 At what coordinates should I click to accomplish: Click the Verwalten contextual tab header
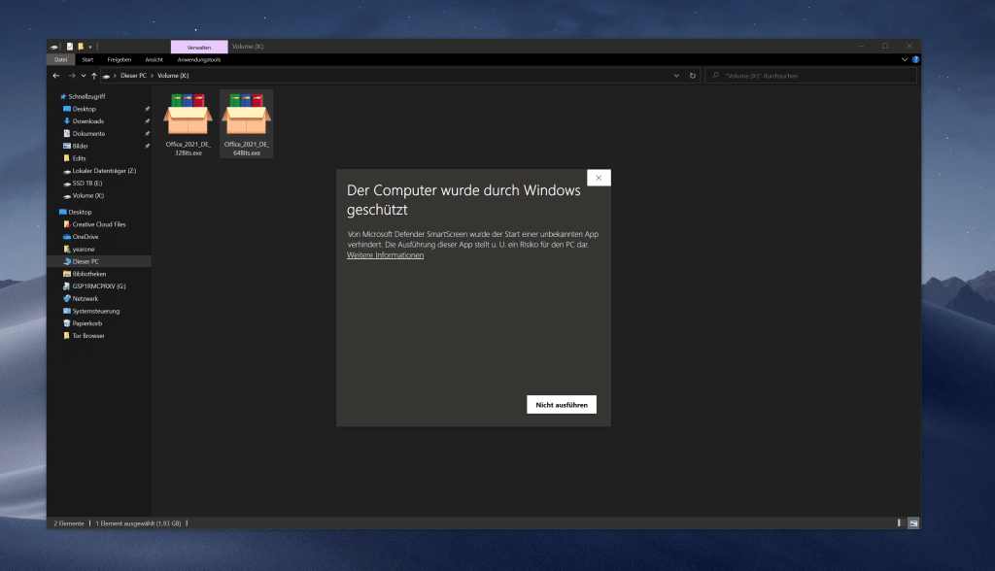point(198,47)
